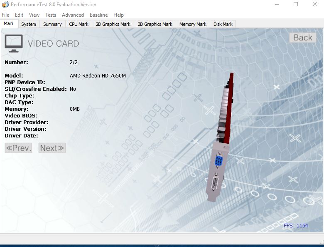The width and height of the screenshot is (324, 247).
Task: Click the Back button
Action: coord(303,37)
